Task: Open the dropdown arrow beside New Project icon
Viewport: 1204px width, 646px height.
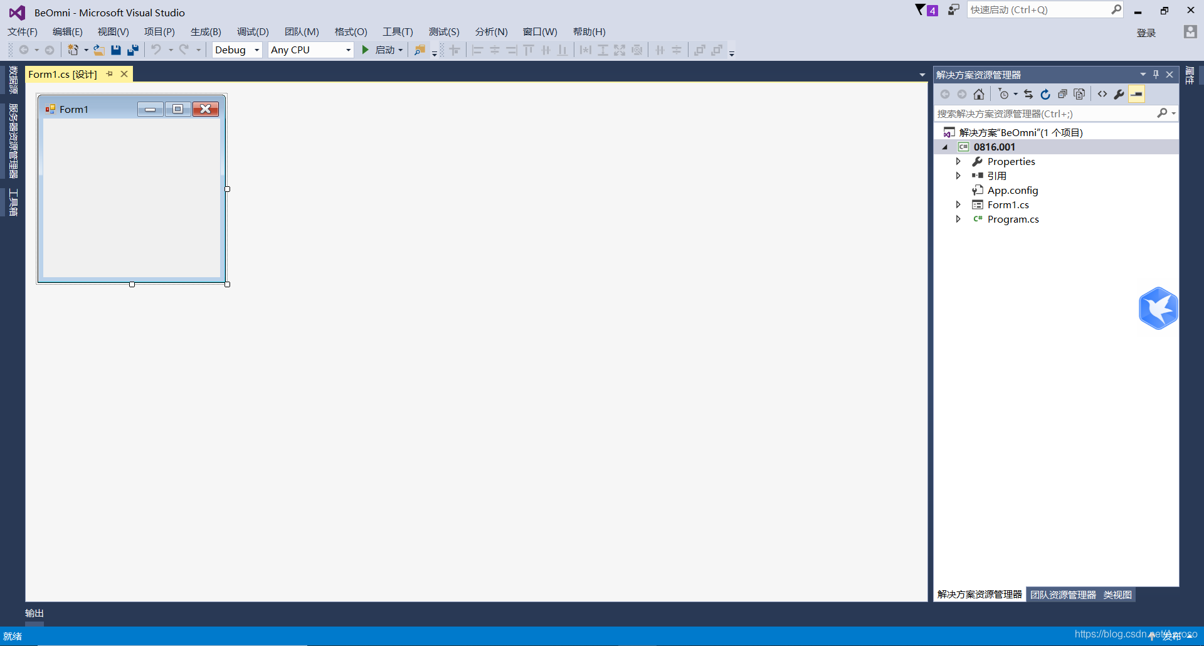Action: click(86, 50)
